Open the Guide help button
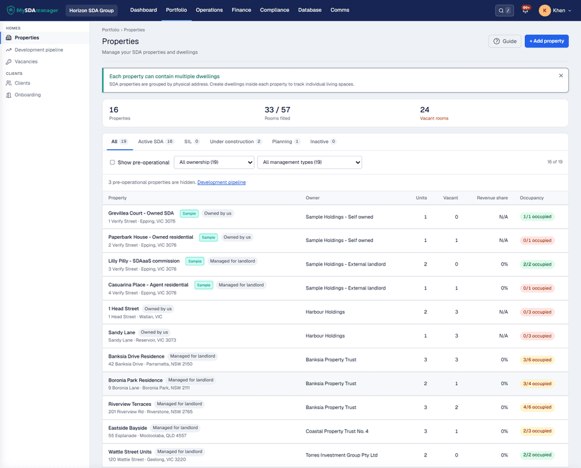581x468 pixels. tap(505, 41)
